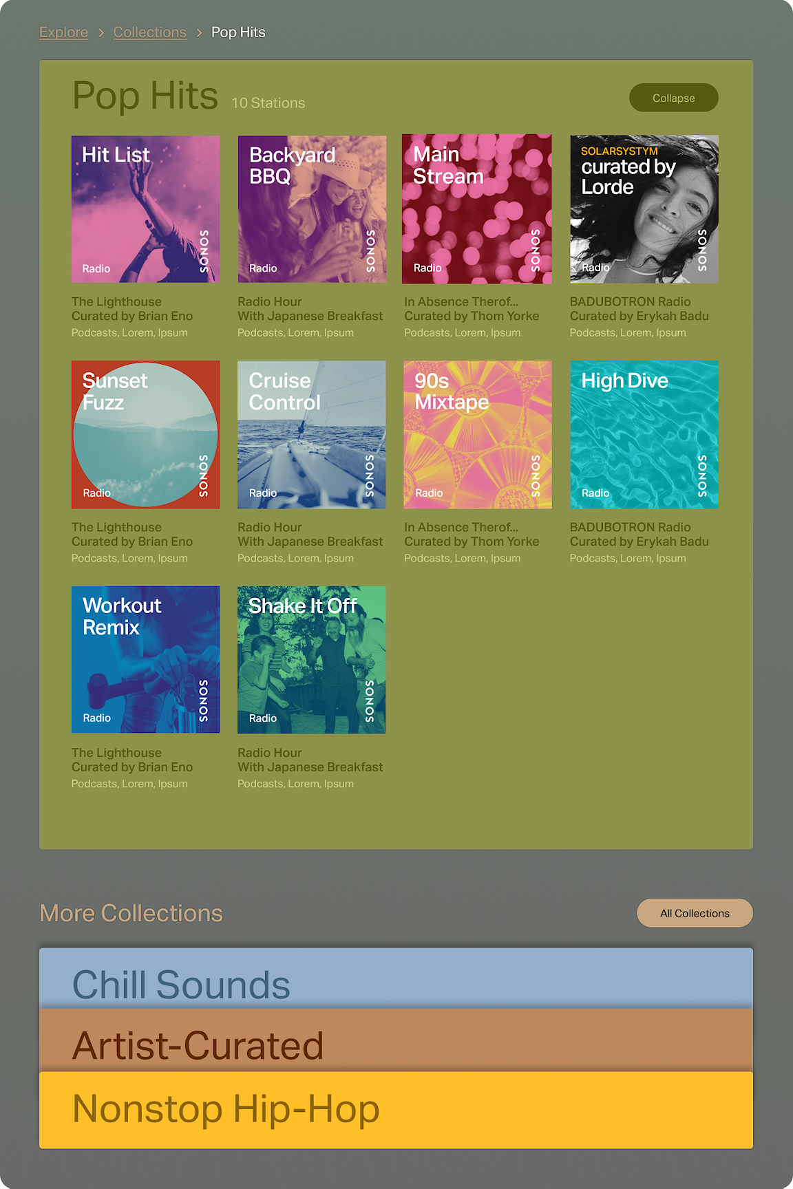Open the Hit List station cover
Screen dimensions: 793x1189
coord(145,209)
